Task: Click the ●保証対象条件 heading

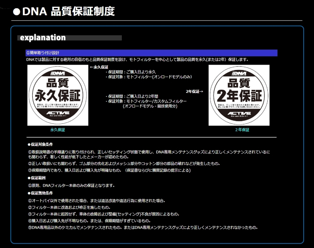Action: click(40, 144)
